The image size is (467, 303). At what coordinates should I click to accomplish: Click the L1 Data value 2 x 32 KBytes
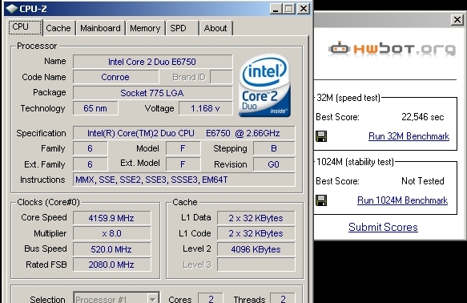pyautogui.click(x=256, y=218)
